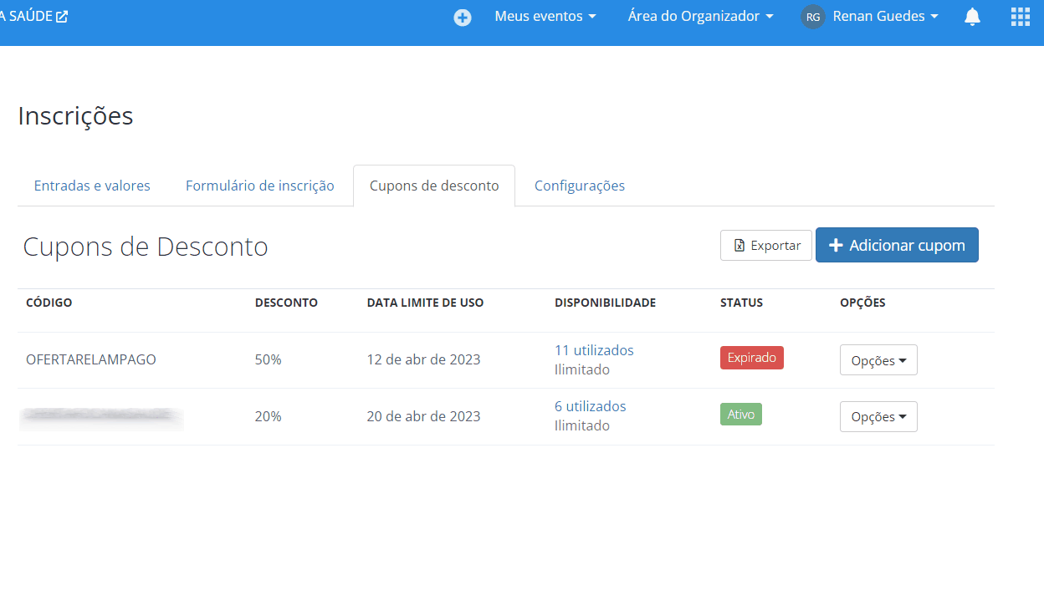Open Opções dropdown for the 20% coupon
This screenshot has height=616, width=1044.
[878, 417]
